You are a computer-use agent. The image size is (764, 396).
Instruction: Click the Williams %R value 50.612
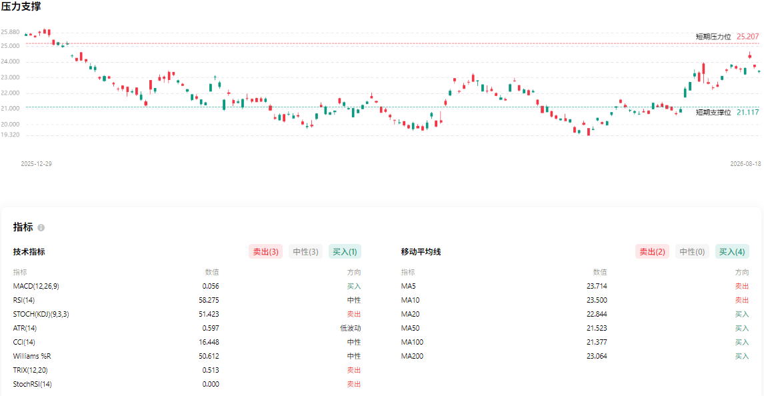209,357
